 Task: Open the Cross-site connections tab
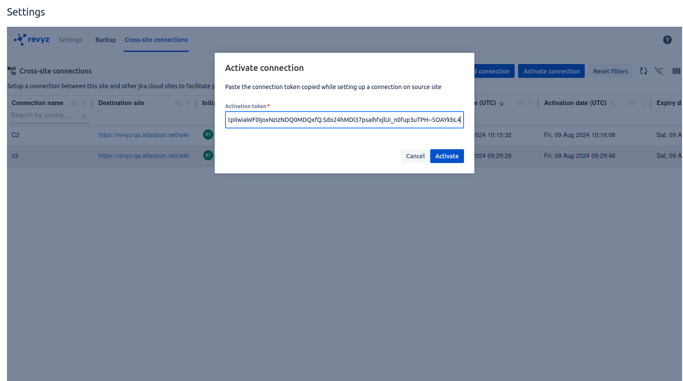(156, 40)
